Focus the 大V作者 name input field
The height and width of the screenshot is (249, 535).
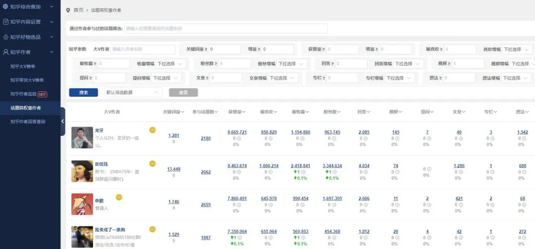click(143, 49)
